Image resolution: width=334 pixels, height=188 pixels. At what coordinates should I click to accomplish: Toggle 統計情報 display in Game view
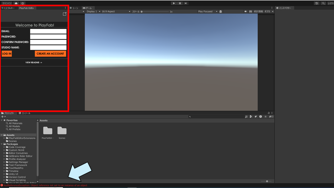(x=258, y=11)
